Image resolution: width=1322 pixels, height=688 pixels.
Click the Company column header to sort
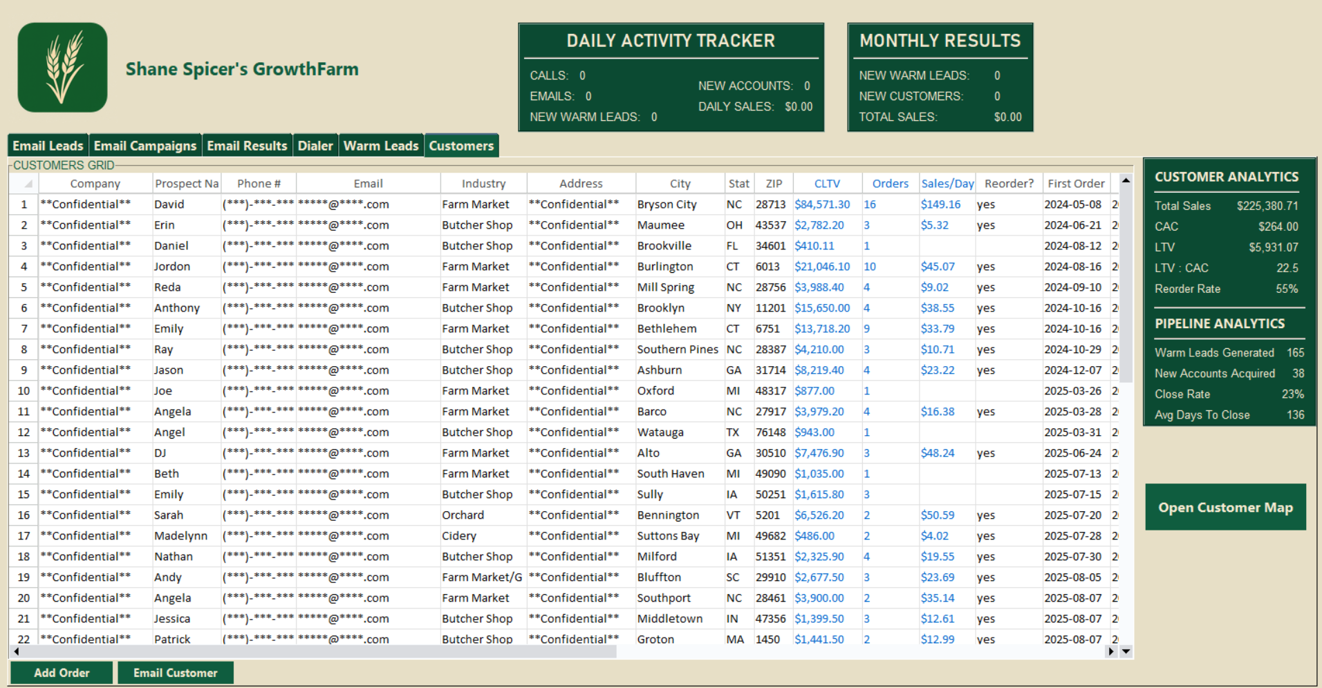pos(95,182)
